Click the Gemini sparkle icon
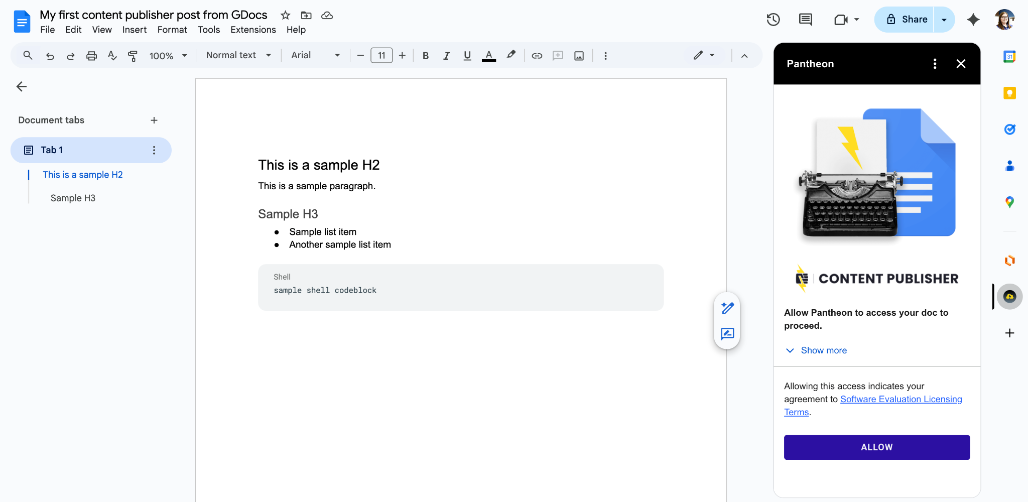Screen dimensions: 1028x502 pyautogui.click(x=973, y=20)
